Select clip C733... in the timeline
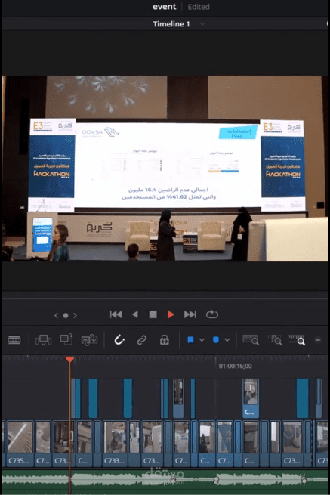 coord(115,444)
